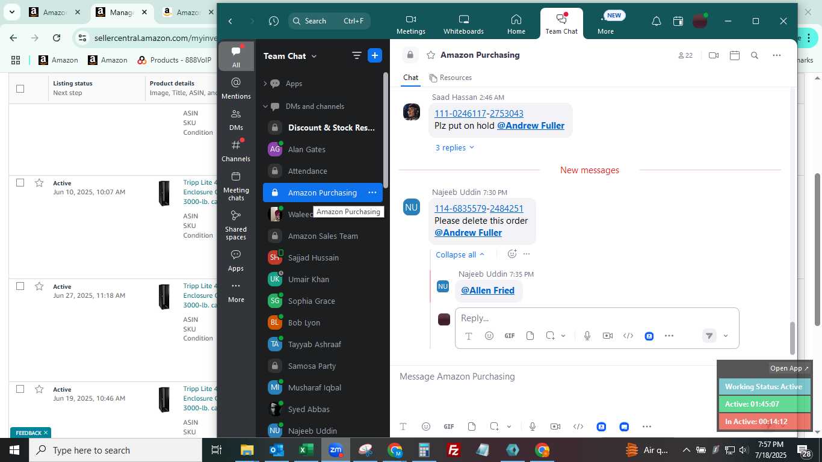
Task: Click the More item in Zoom sidebar
Action: click(x=236, y=292)
